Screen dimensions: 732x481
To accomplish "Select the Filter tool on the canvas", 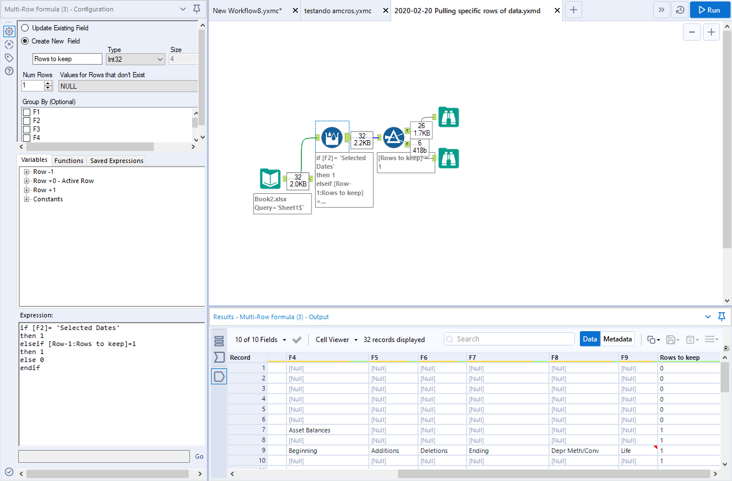I will click(x=393, y=137).
